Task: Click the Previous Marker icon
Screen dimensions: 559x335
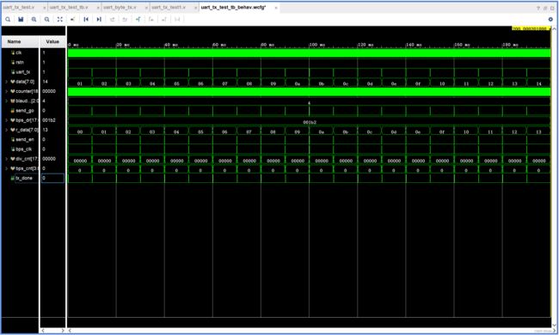Action: [x=151, y=19]
